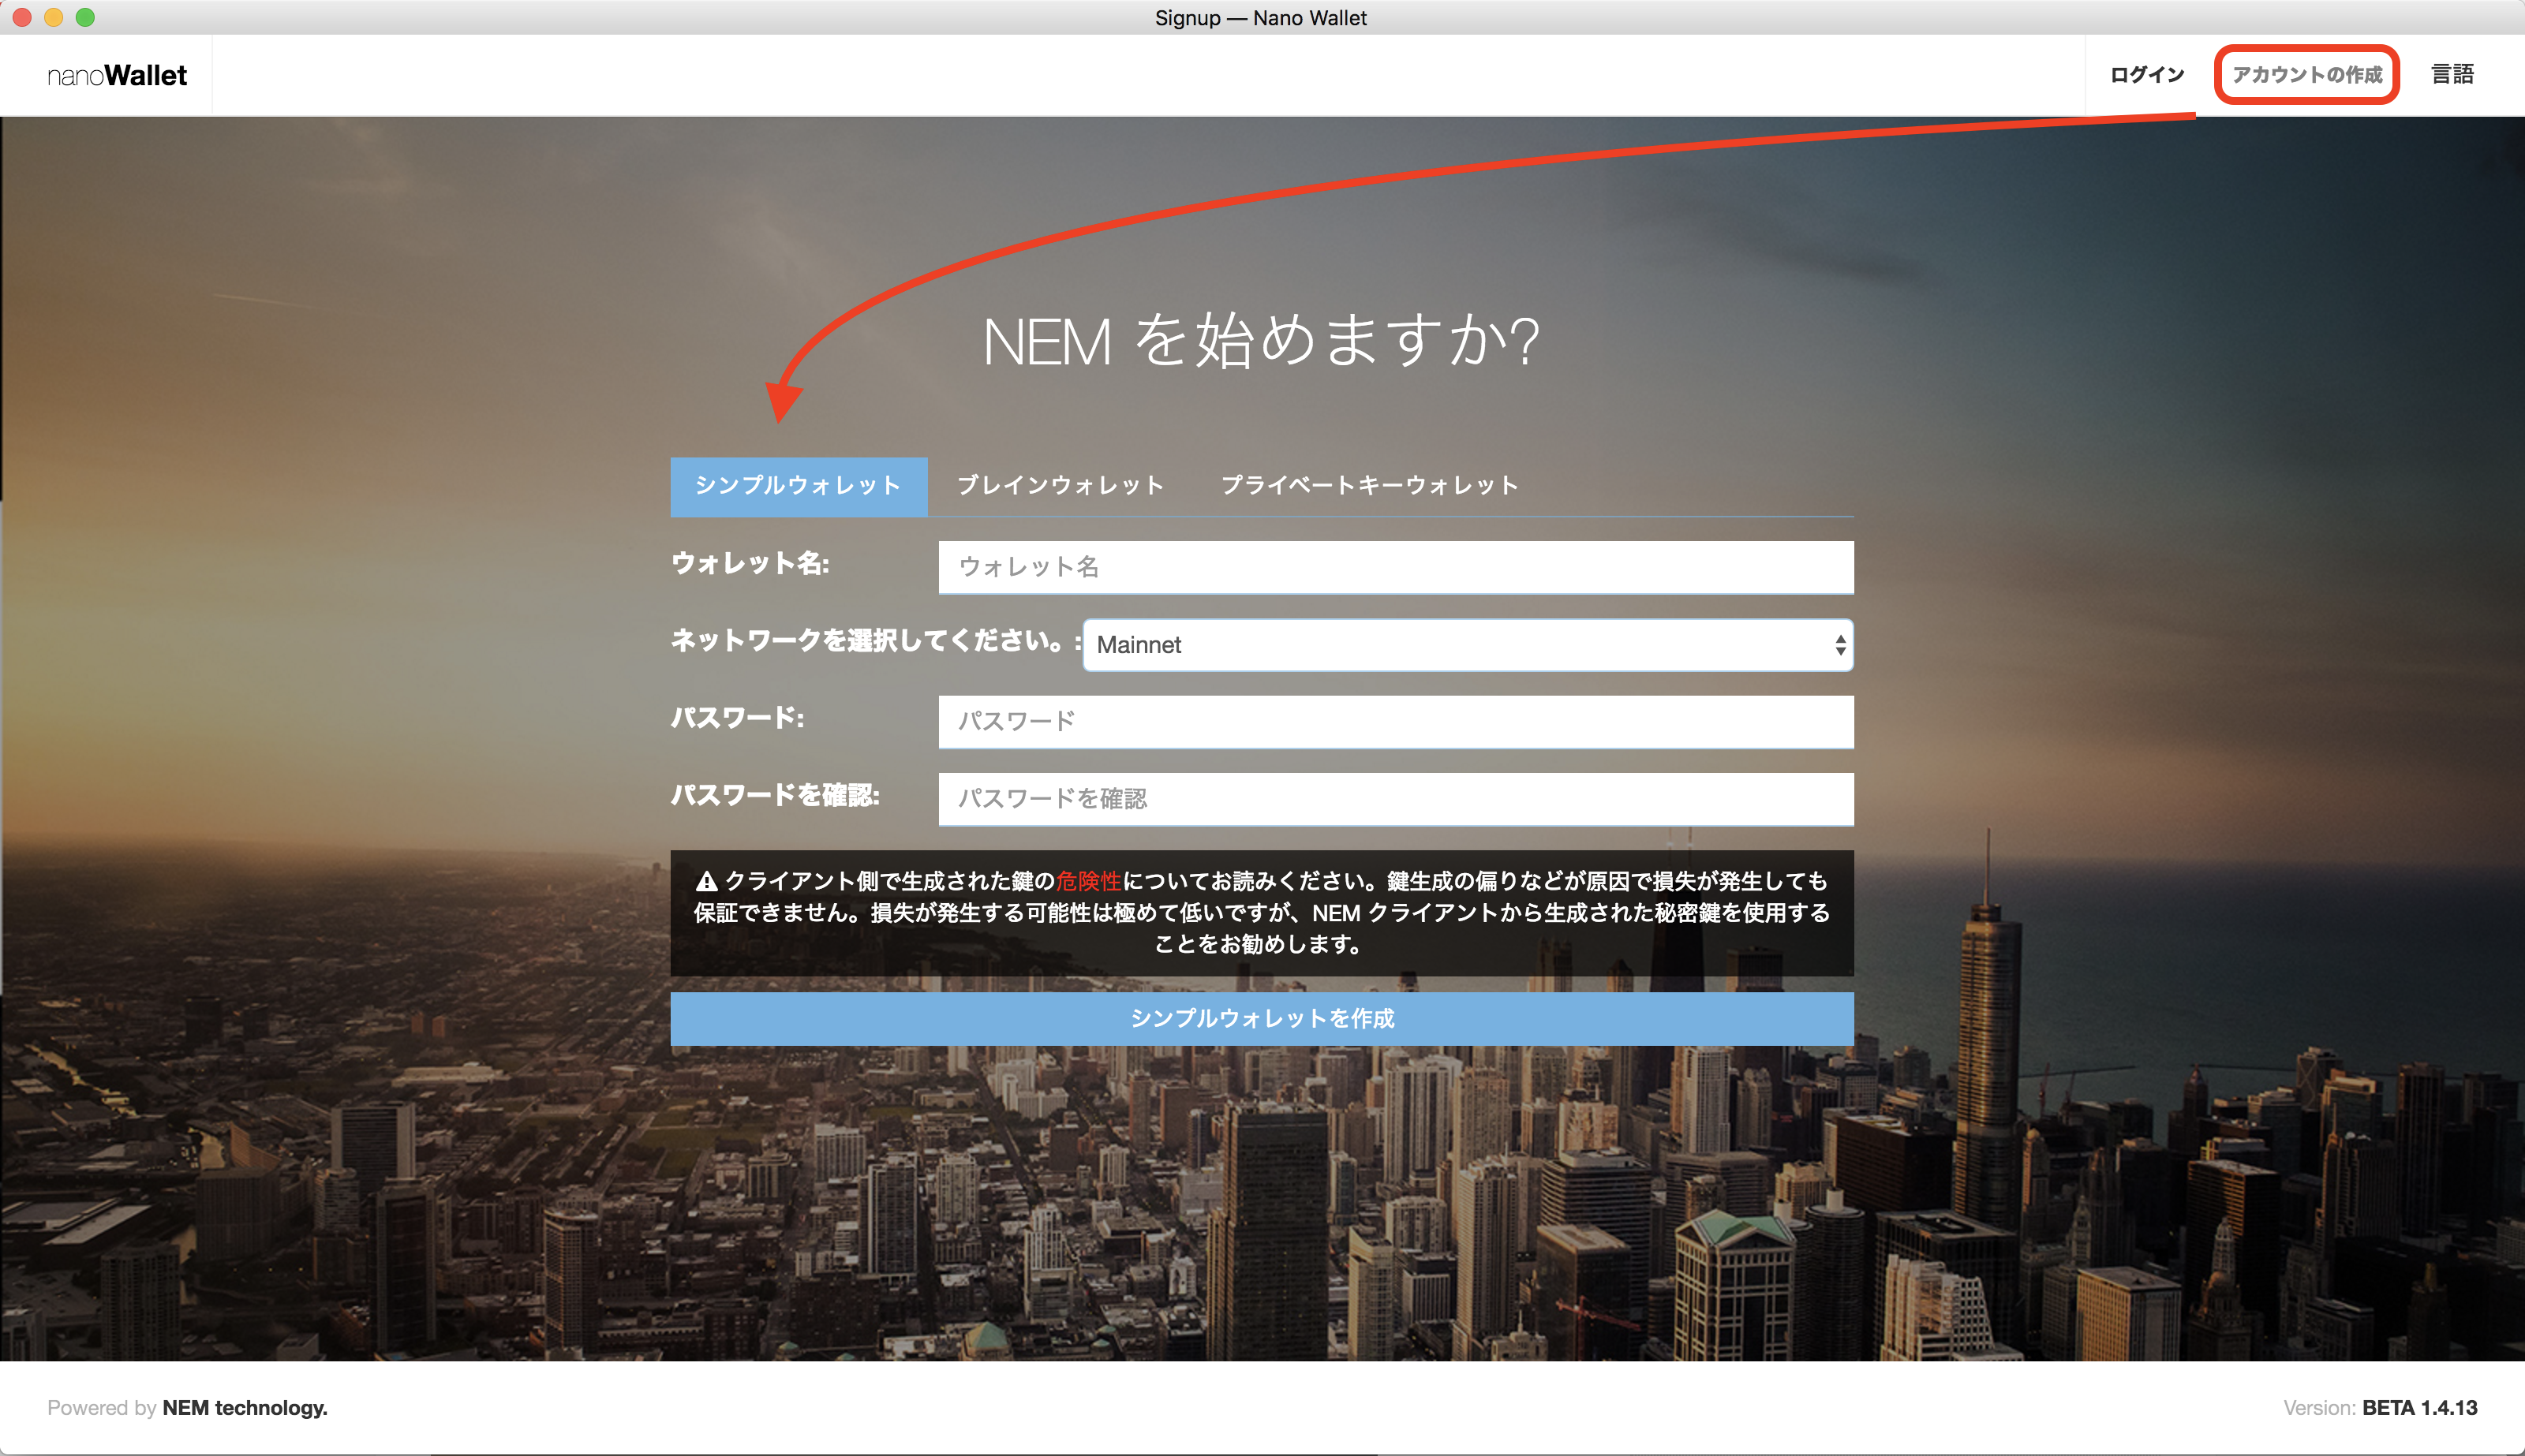This screenshot has height=1456, width=2525.
Task: Click the warning triangle icon in the notice
Action: point(709,880)
